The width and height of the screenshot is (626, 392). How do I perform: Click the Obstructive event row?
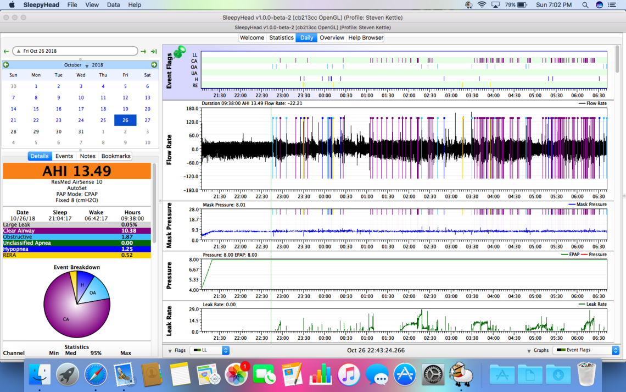pos(77,237)
